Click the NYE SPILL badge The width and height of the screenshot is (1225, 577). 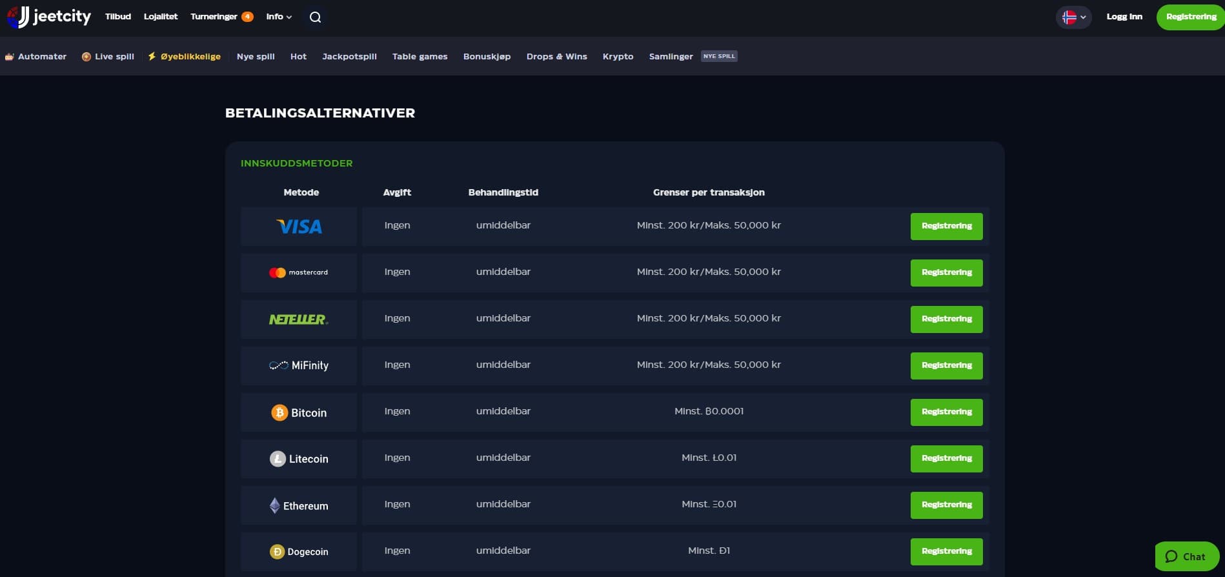pyautogui.click(x=719, y=56)
